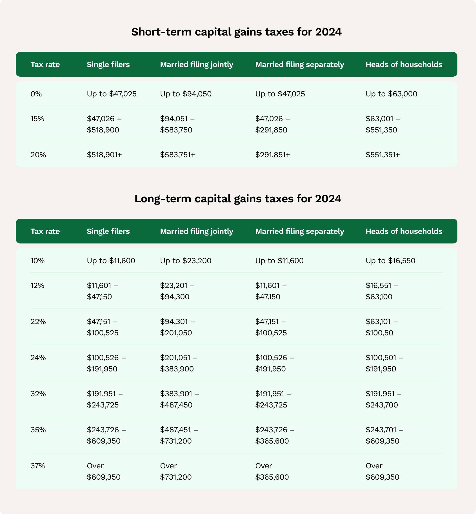The width and height of the screenshot is (476, 514).
Task: Select the $487,451 – $731,200 cell
Action: coord(179,435)
